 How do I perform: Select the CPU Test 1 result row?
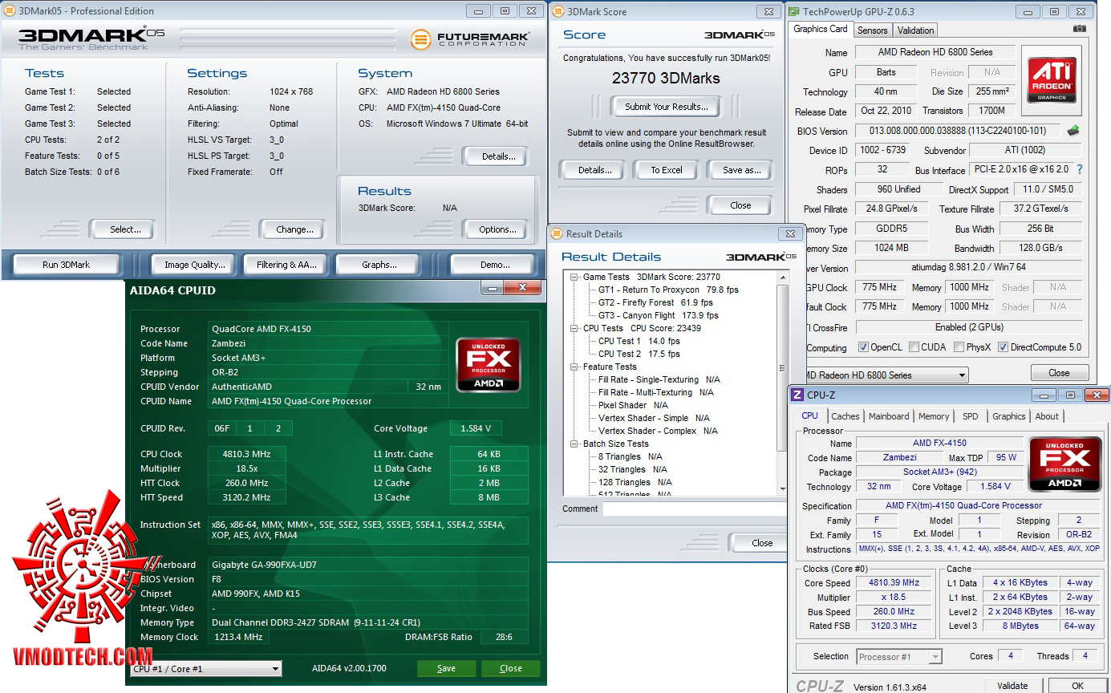(639, 341)
